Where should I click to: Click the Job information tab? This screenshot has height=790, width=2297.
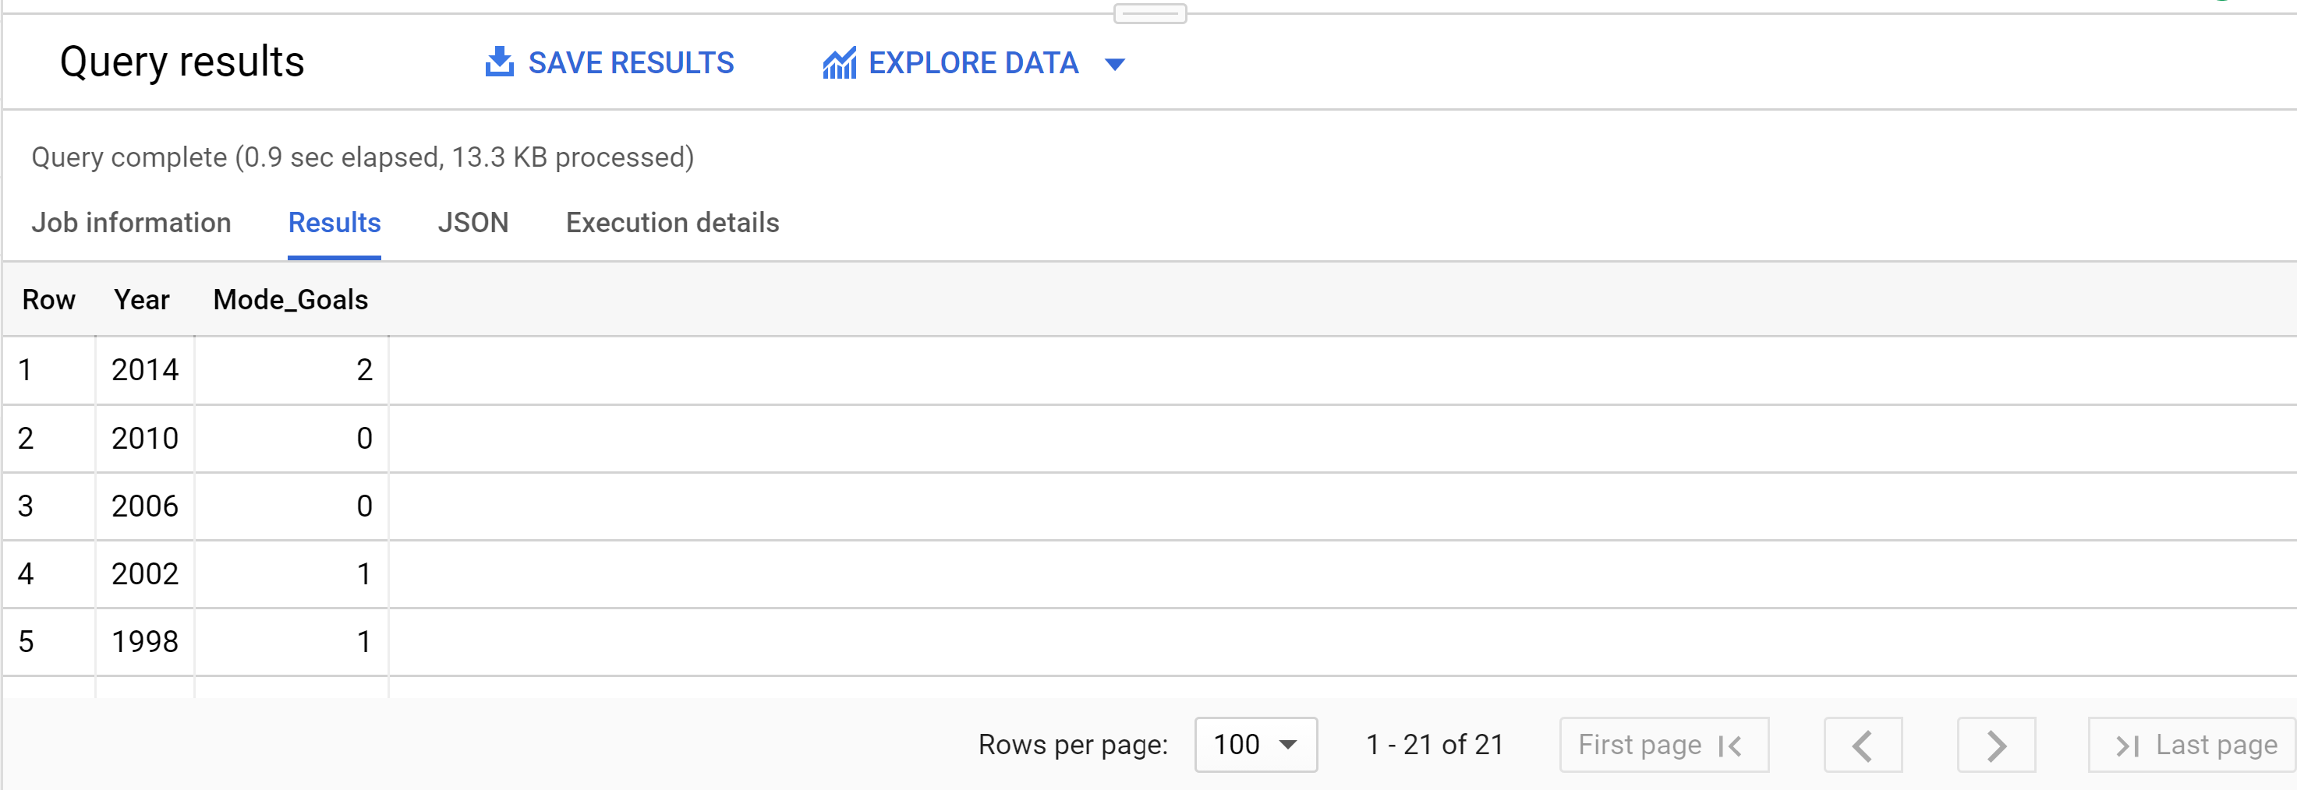coord(132,223)
